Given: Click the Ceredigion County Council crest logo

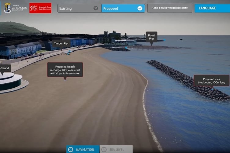Looking at the screenshot, I should 8,8.
